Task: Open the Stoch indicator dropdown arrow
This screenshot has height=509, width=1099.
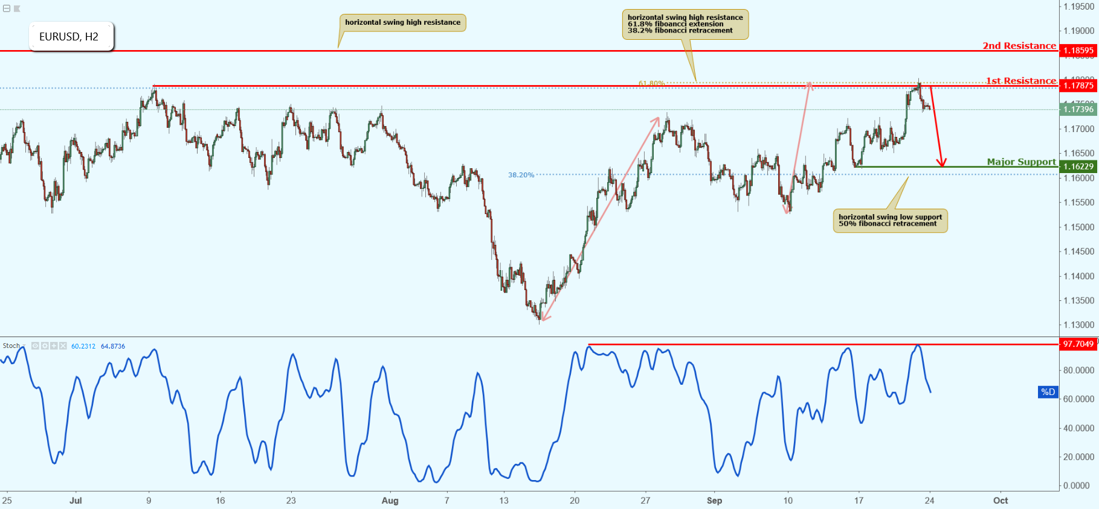Action: point(24,346)
